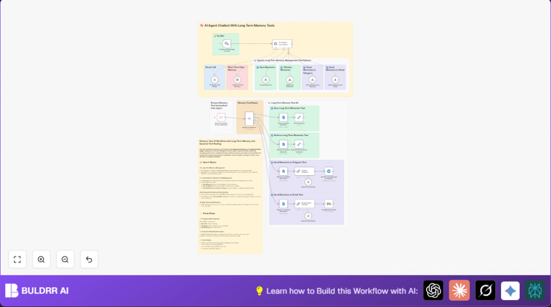Open the Perplexity teal icon in footer
This screenshot has height=307, width=551.
tap(535, 290)
